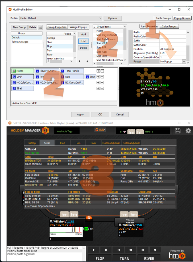Screen dimensions: 193x262
Task: Move the popup up with the arrow
Action: click(x=80, y=61)
